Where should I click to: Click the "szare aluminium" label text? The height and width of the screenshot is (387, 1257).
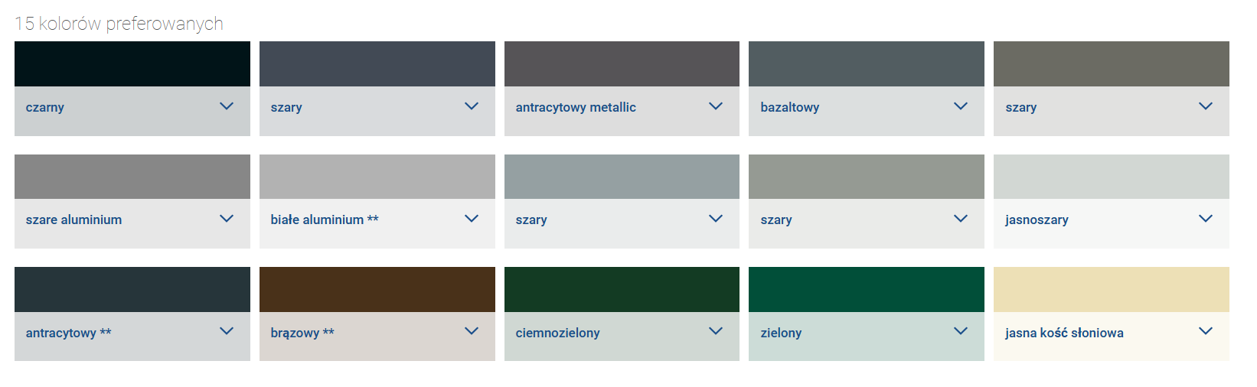coord(74,220)
